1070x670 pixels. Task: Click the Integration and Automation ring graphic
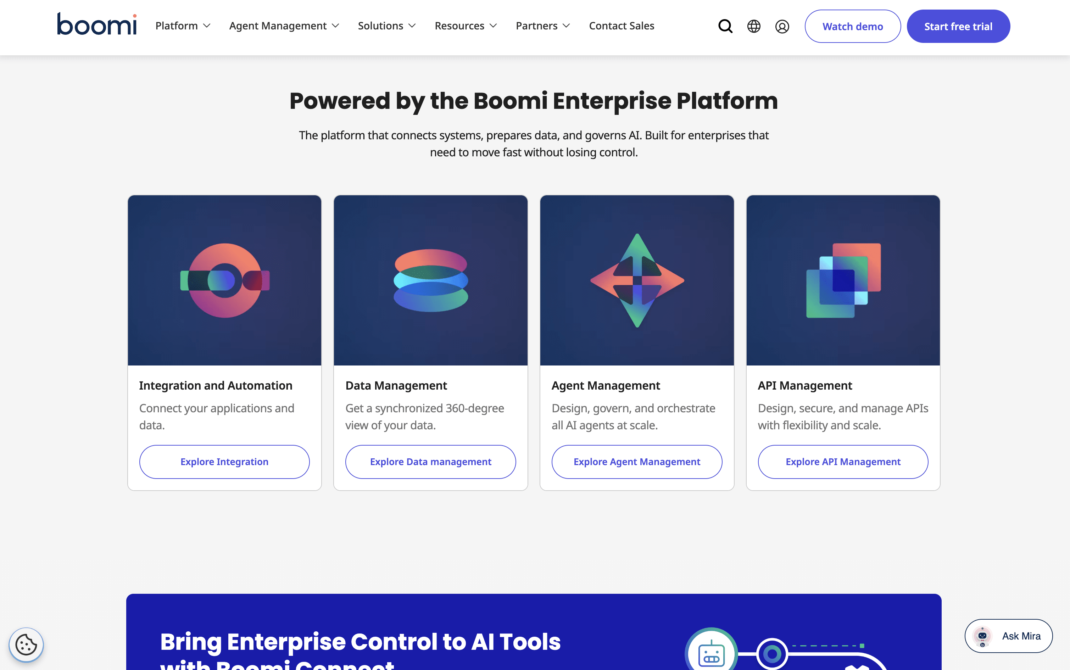point(225,280)
